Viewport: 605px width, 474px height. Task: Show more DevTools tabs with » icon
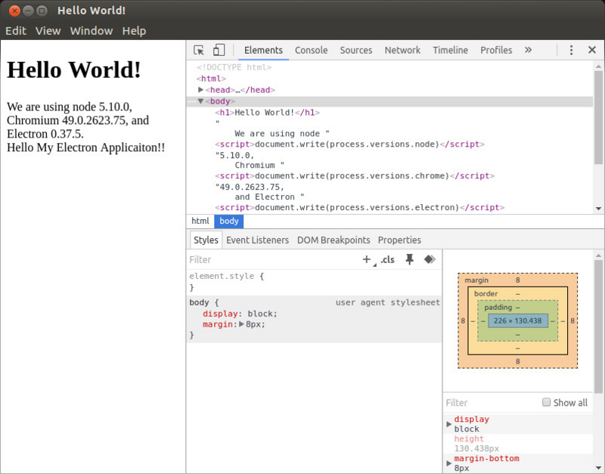pyautogui.click(x=528, y=50)
